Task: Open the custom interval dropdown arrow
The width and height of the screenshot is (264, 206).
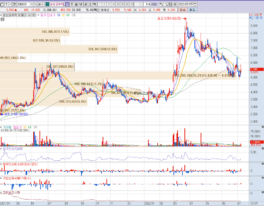Action: [141, 4]
